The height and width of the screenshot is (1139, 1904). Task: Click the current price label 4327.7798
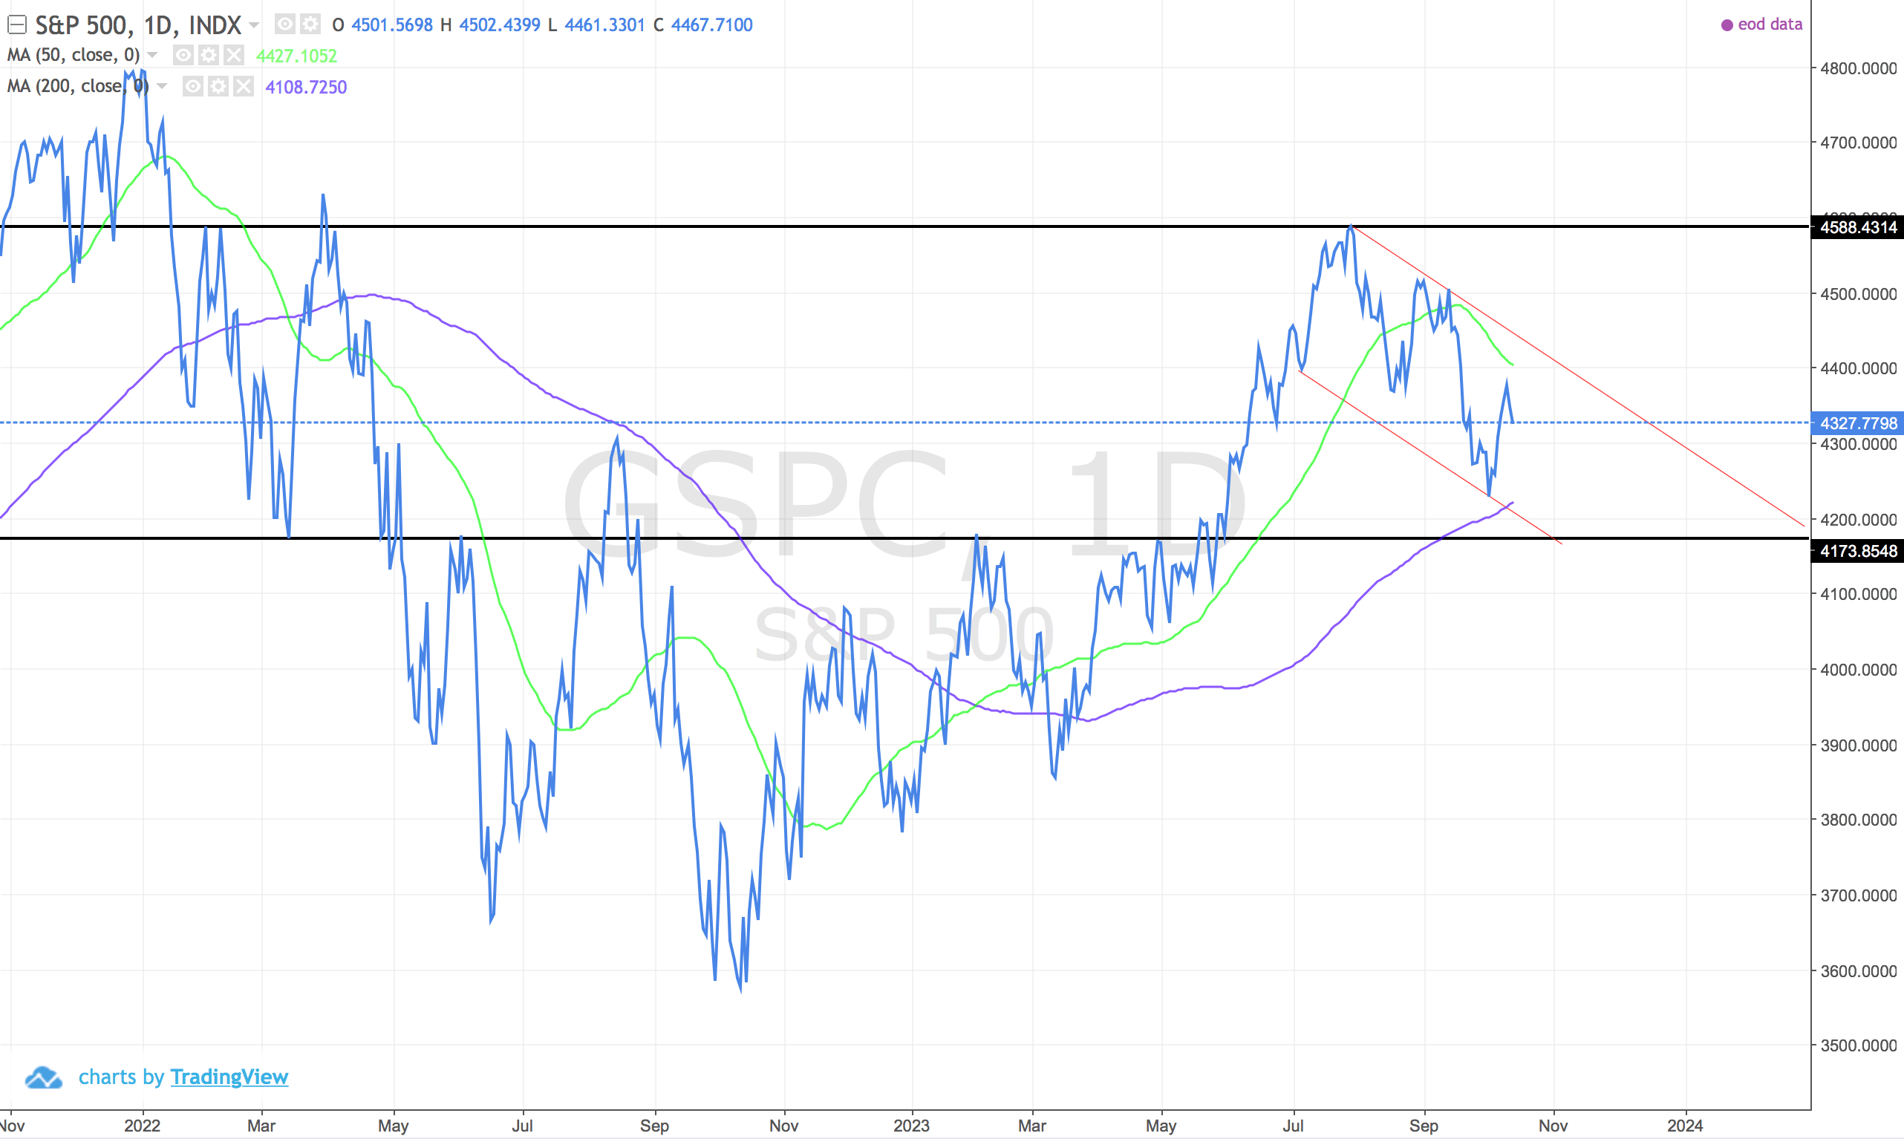1857,423
